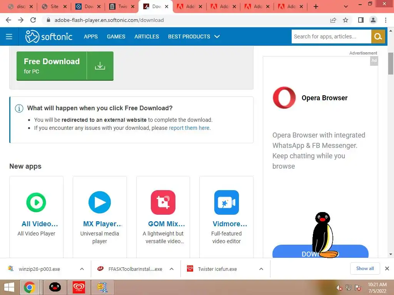Viewport: 394px width, 295px height.
Task: Open winzip26-p003.exe downloaded file
Action: 39,269
